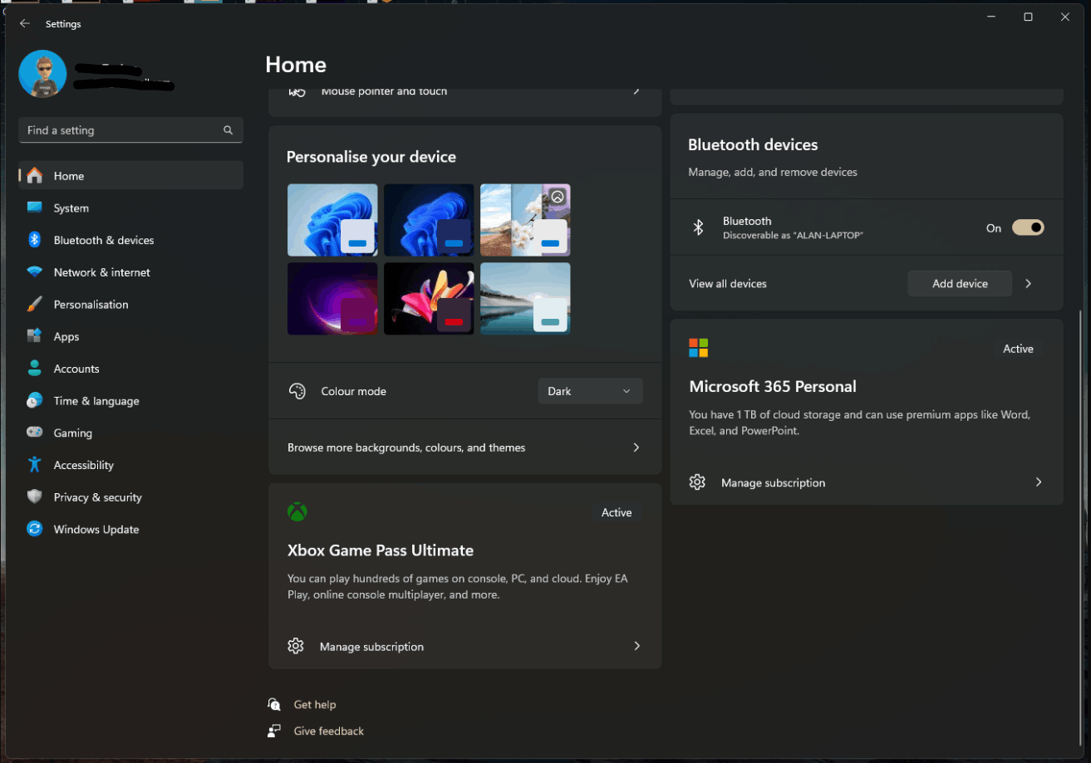This screenshot has height=763, width=1091.
Task: Click the Time & language clock icon
Action: click(34, 401)
